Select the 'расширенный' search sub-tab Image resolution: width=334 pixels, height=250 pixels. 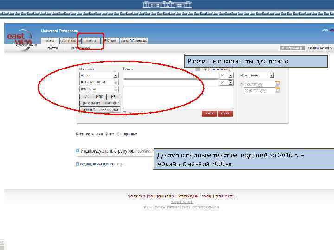pos(81,48)
